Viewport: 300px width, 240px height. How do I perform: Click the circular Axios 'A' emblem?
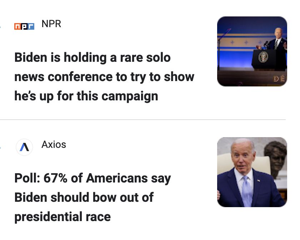click(24, 146)
